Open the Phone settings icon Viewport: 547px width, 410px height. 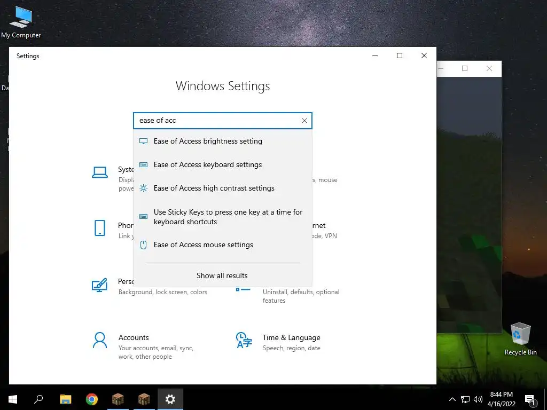point(100,228)
